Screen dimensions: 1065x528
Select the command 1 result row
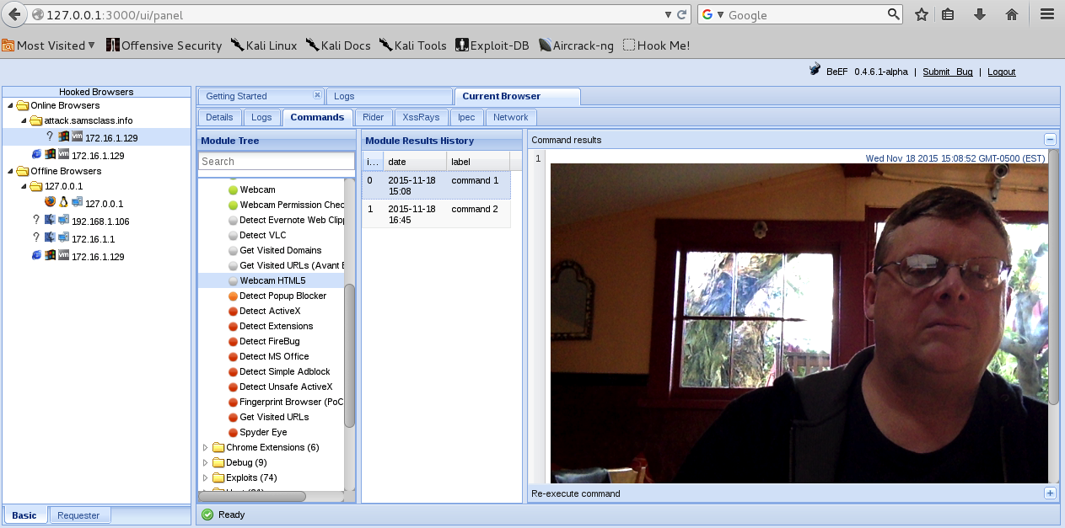coord(436,185)
